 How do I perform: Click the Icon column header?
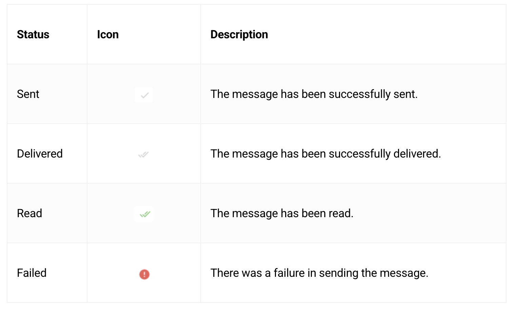(x=108, y=35)
